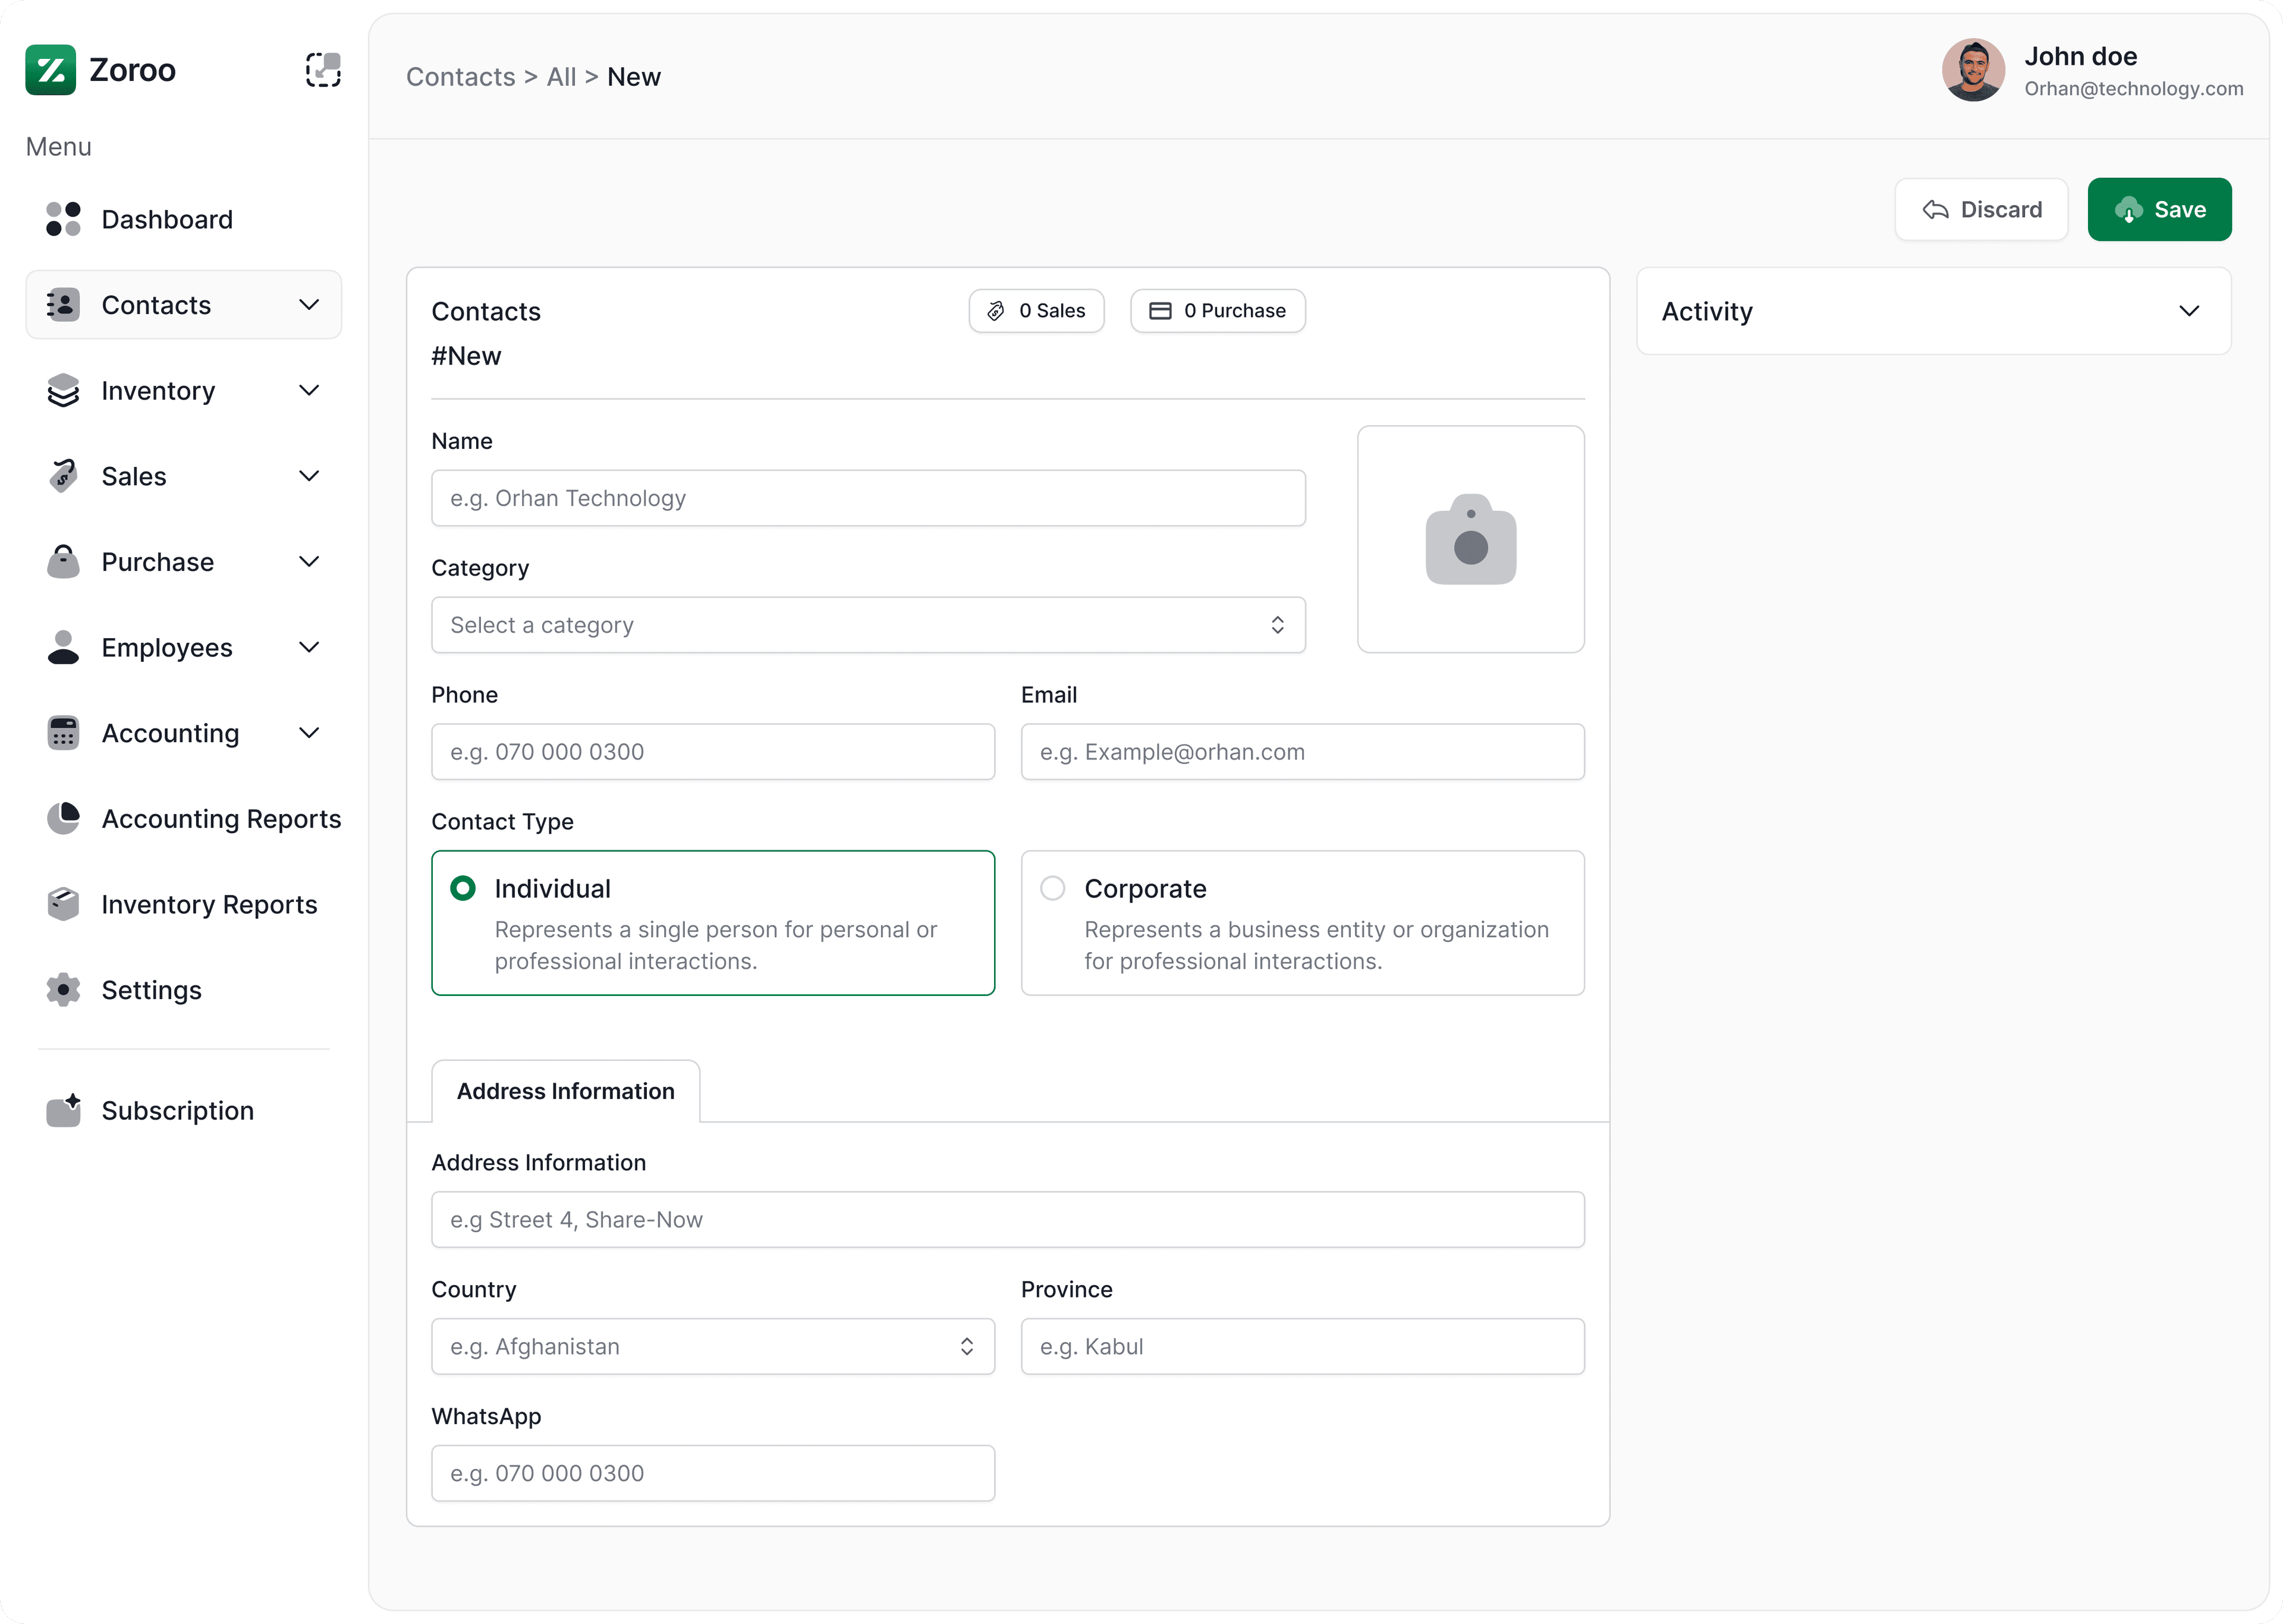Screen dimensions: 2283x1624
Task: Select the Dashboard icon in sidebar
Action: point(63,219)
